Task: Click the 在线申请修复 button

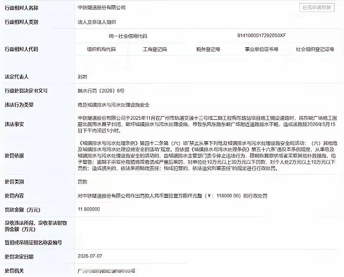Action: pos(316,7)
